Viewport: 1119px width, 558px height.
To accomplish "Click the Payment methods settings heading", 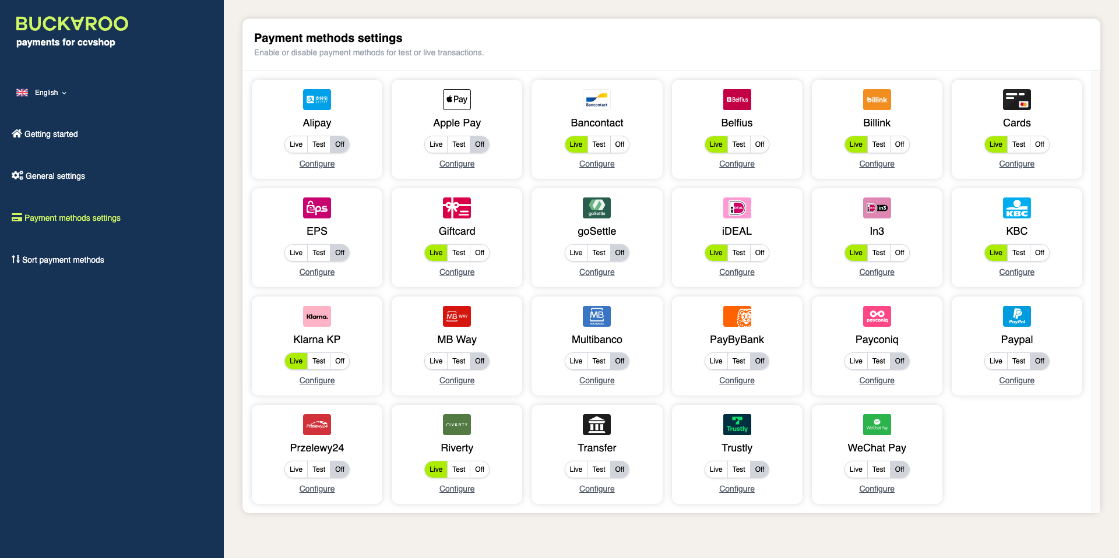I will tap(328, 38).
